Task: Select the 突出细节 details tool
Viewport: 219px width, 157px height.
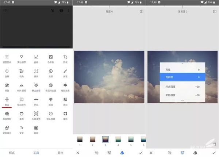Action: (x=22, y=59)
